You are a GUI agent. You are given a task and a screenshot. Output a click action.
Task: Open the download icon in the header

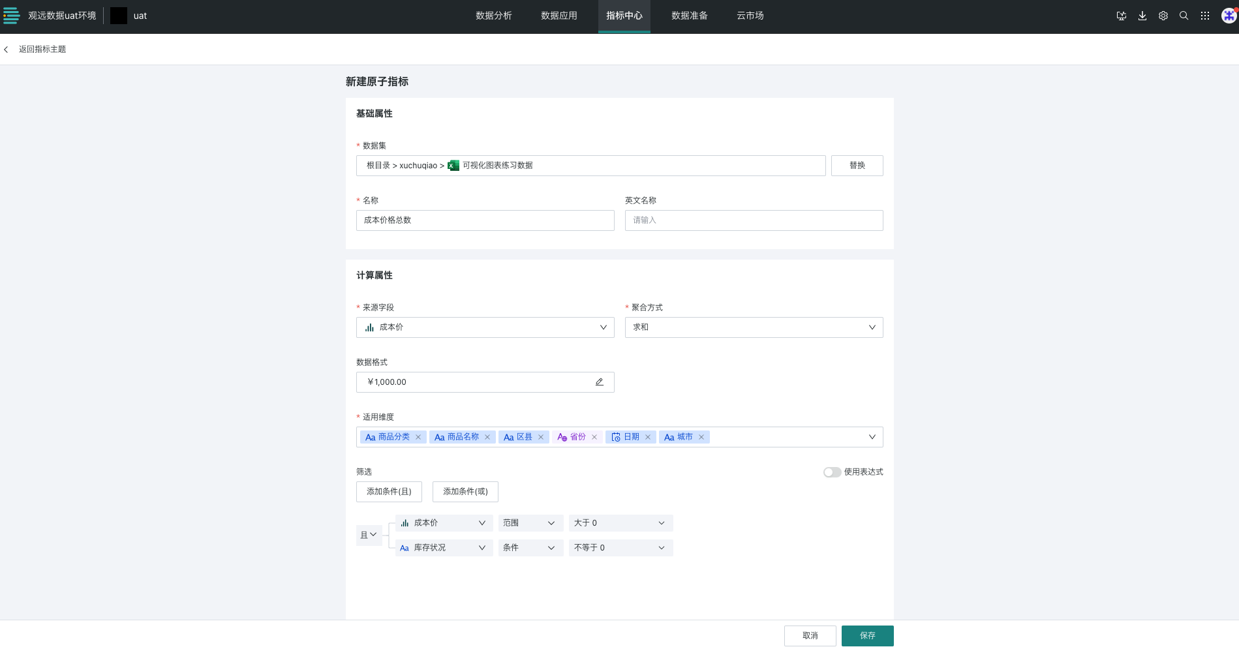pyautogui.click(x=1142, y=15)
